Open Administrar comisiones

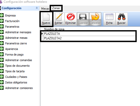coord(19,88)
